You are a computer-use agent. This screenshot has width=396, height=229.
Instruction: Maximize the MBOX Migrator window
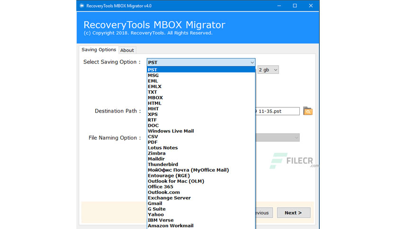295,6
